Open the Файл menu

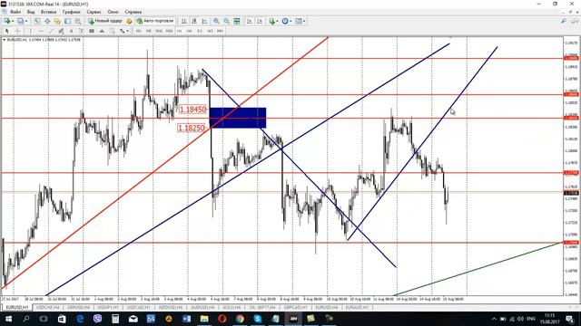15,12
